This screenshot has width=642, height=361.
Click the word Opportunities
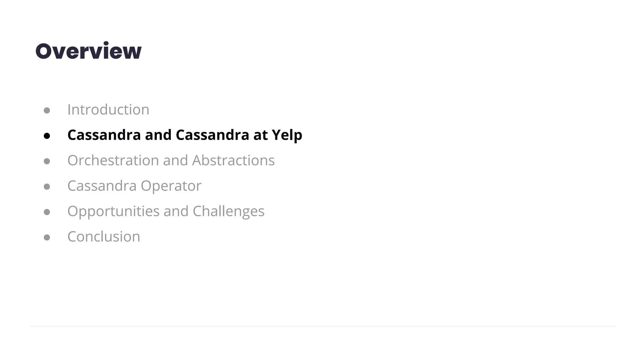tap(113, 212)
